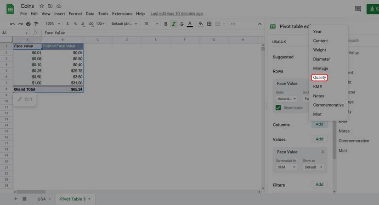
Task: Choose Commemorative from field list
Action: coord(328,105)
